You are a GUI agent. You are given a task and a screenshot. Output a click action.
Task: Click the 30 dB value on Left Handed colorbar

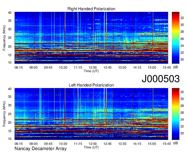coord(182,99)
